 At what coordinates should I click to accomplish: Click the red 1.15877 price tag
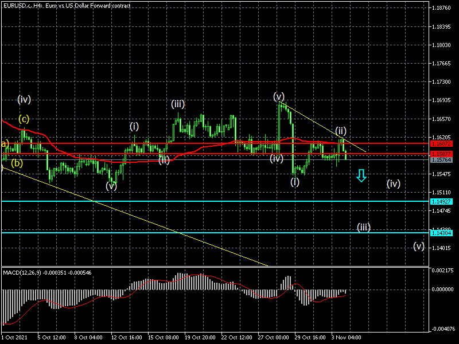click(441, 154)
